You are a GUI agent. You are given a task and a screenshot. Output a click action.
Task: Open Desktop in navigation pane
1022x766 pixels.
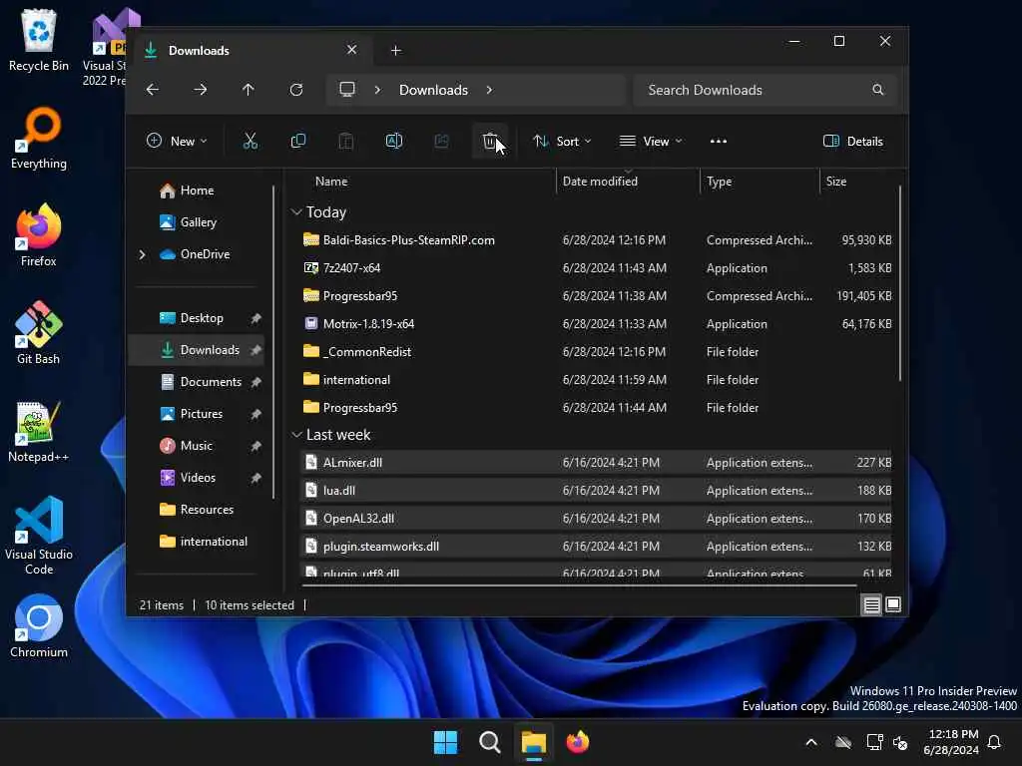pos(202,318)
